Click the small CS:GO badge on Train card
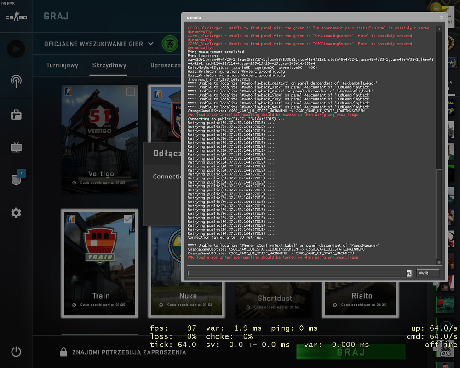This screenshot has width=460, height=368. pyautogui.click(x=70, y=219)
